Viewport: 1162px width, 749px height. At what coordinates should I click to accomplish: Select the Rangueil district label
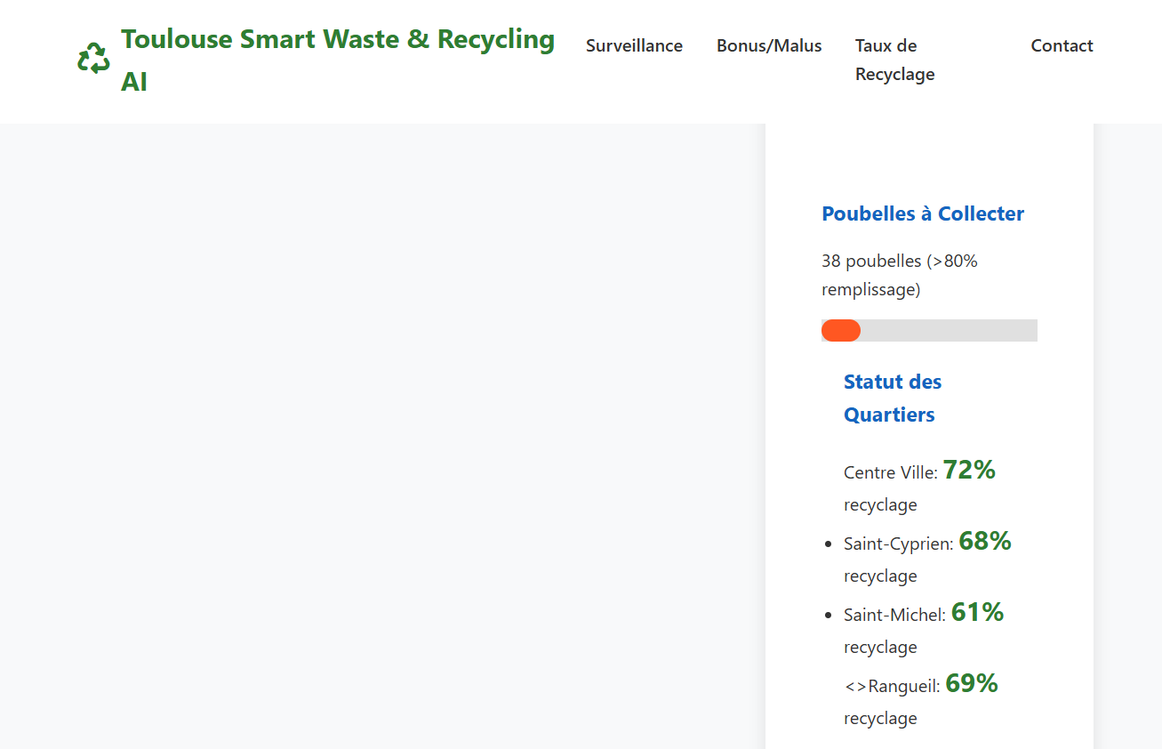click(x=903, y=686)
